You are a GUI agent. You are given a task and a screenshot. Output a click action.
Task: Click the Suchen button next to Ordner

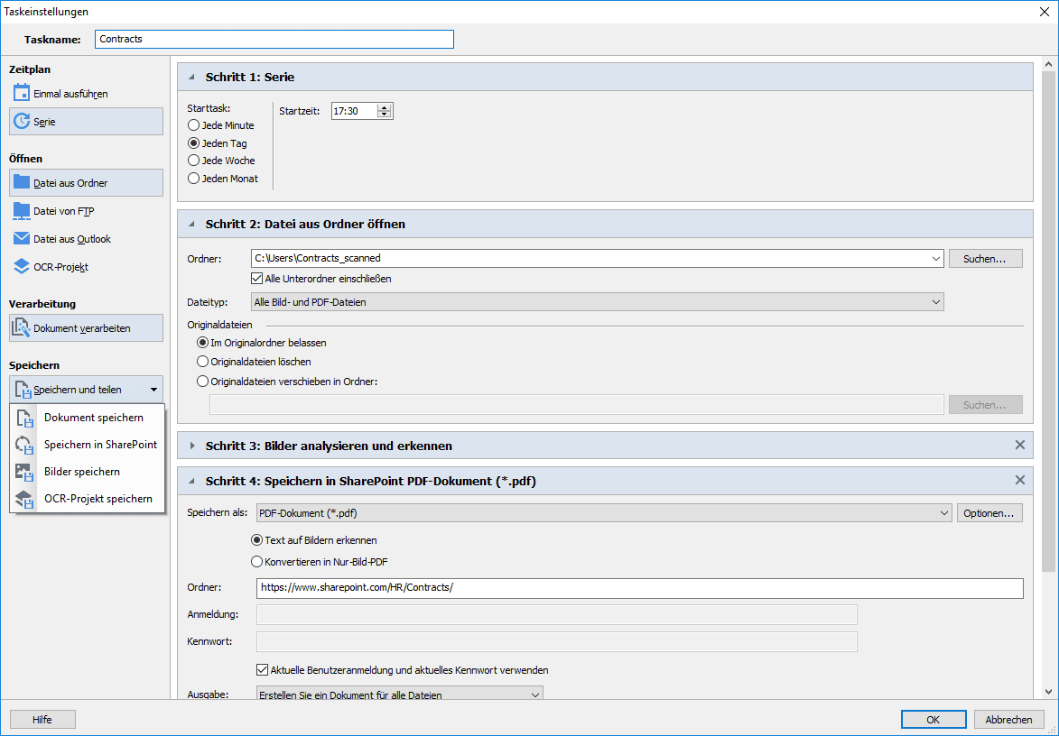(984, 258)
